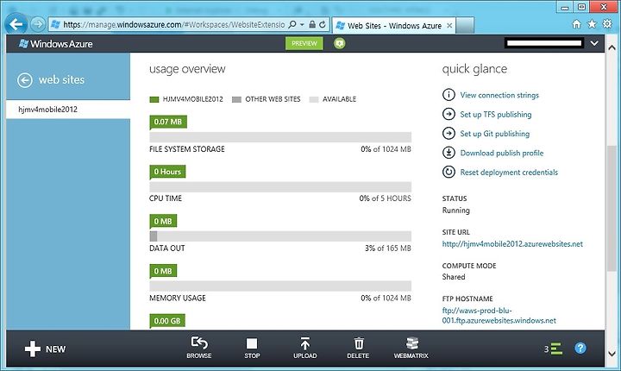The image size is (621, 371).
Task: Open the browser Home icon
Action: click(x=576, y=24)
